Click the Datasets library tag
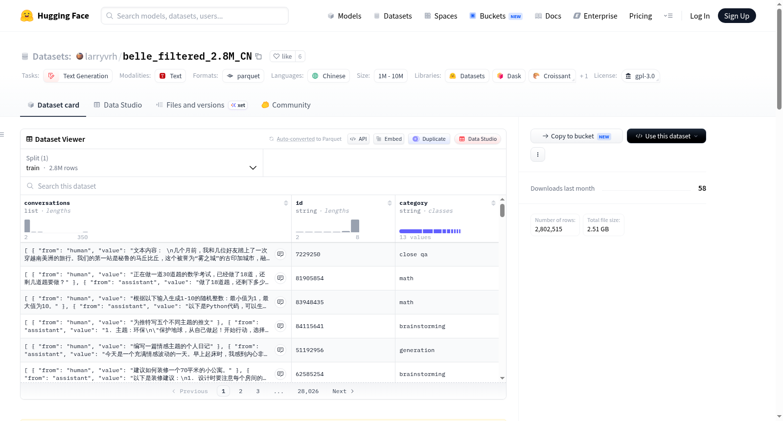This screenshot has width=783, height=421. [x=467, y=76]
